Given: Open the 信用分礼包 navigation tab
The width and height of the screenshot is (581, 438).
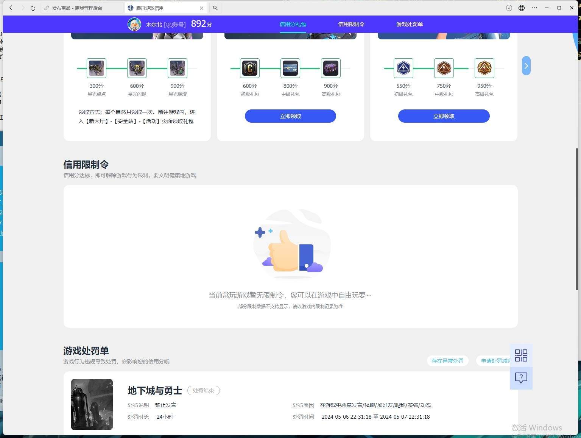Looking at the screenshot, I should pos(293,24).
